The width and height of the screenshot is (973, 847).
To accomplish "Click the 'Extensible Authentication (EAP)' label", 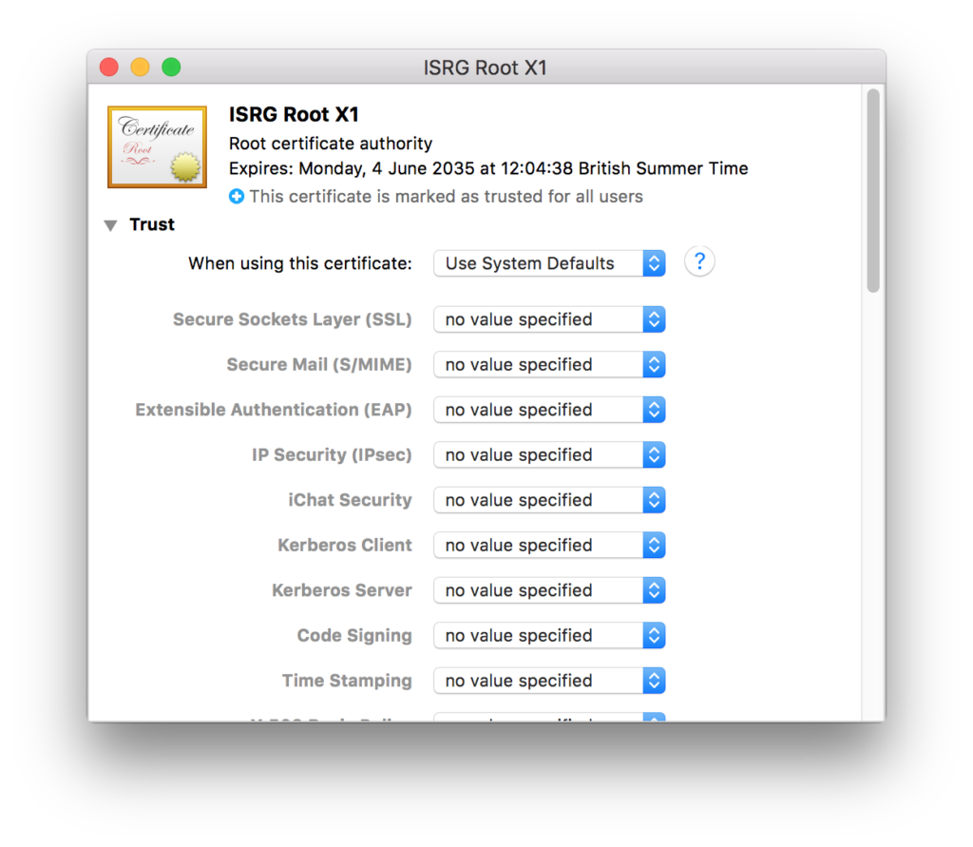I will [274, 410].
